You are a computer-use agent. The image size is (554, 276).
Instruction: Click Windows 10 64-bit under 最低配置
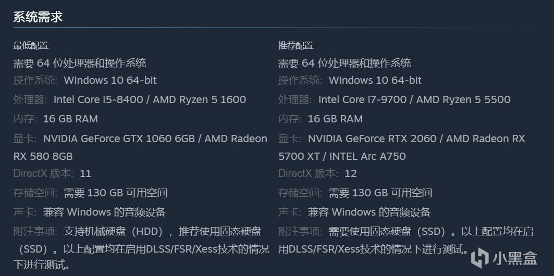(x=110, y=80)
